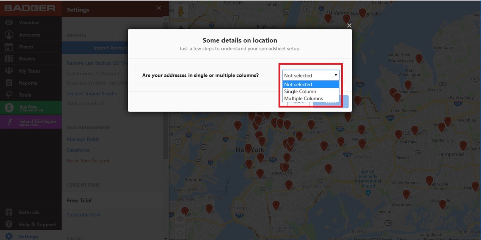The image size is (481, 240).
Task: Open Referrals via the gift icon
Action: tap(9, 212)
